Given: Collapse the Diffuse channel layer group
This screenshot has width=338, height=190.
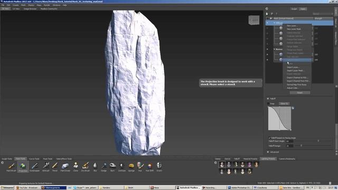Looking at the screenshot, I should pyautogui.click(x=274, y=23).
